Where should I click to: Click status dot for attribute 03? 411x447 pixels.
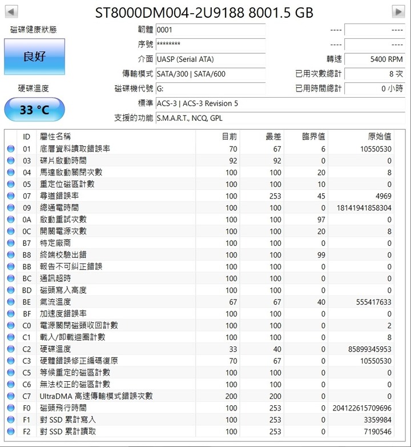pos(11,161)
